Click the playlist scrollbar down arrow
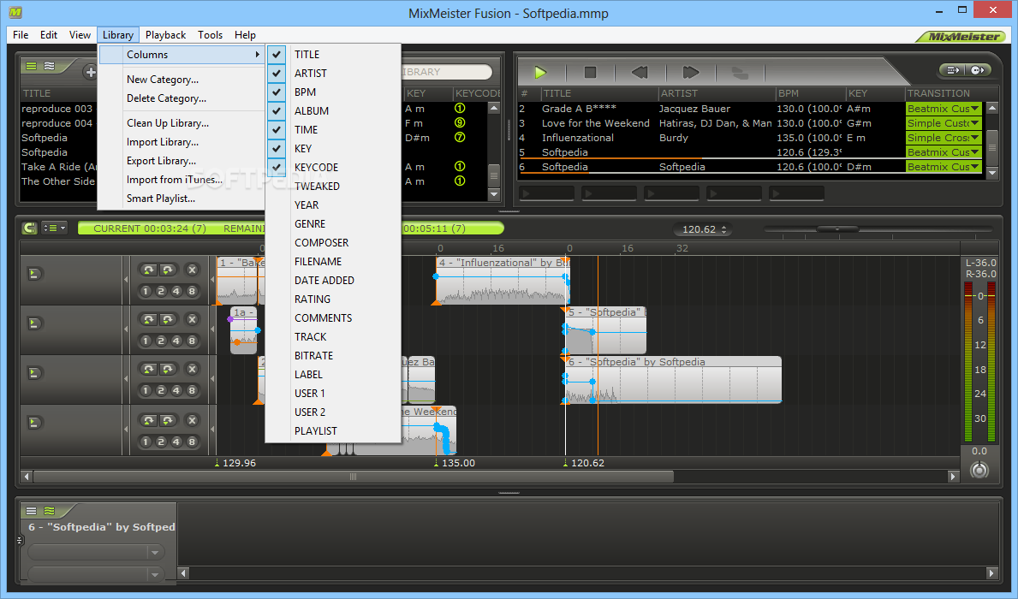Screen dimensions: 1018x599 click(x=991, y=173)
